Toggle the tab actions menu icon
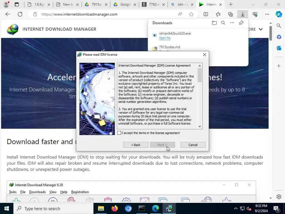Image resolution: width=285 pixels, height=214 pixels. pyautogui.click(x=17, y=4)
